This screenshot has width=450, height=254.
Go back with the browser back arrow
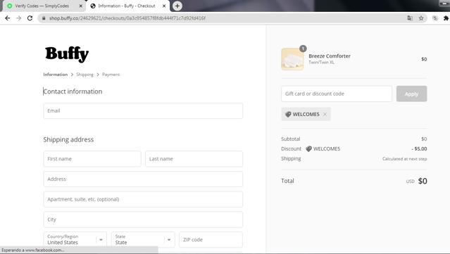coord(8,18)
